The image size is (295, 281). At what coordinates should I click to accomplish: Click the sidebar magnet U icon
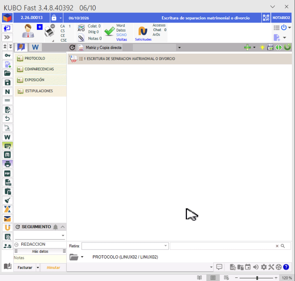[7, 228]
